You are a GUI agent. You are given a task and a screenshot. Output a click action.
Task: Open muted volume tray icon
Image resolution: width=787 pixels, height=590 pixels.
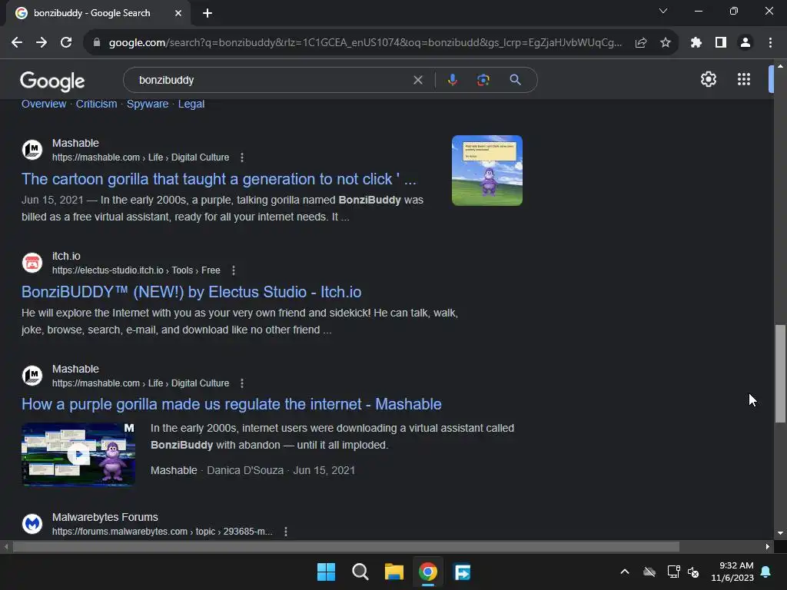(694, 572)
